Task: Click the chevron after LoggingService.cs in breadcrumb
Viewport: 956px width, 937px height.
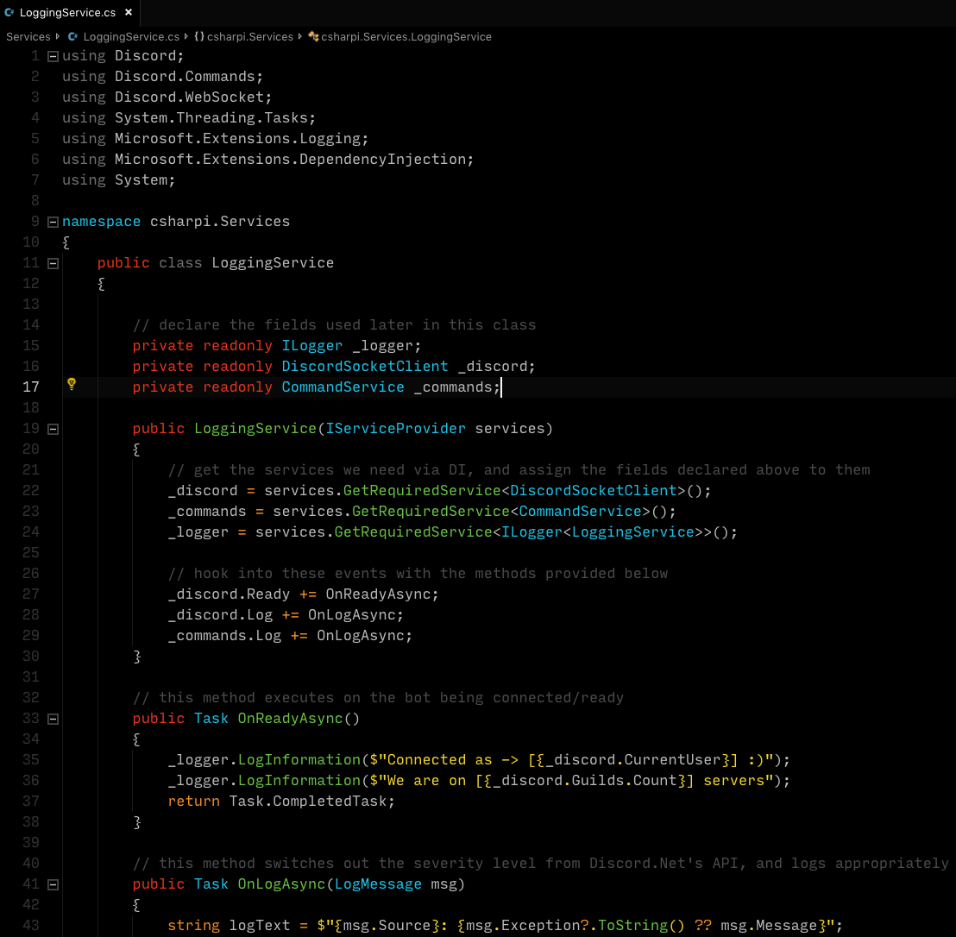Action: point(186,36)
